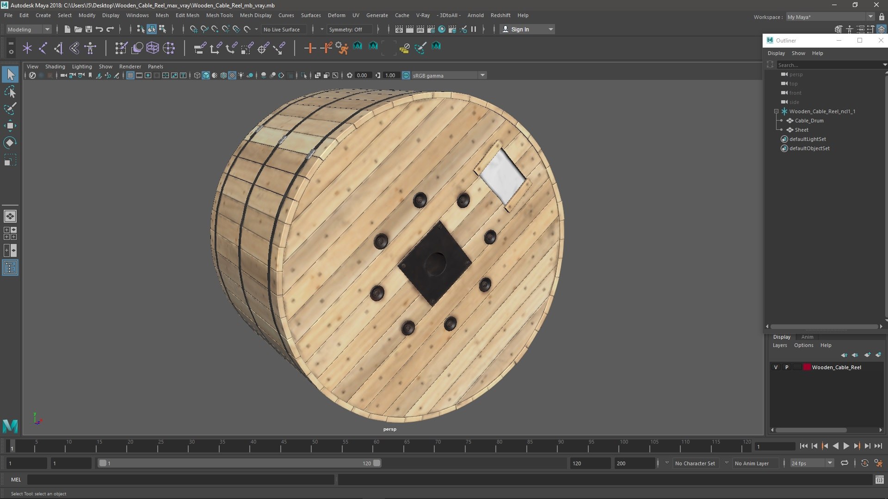
Task: Go to start of playback range
Action: 803,446
